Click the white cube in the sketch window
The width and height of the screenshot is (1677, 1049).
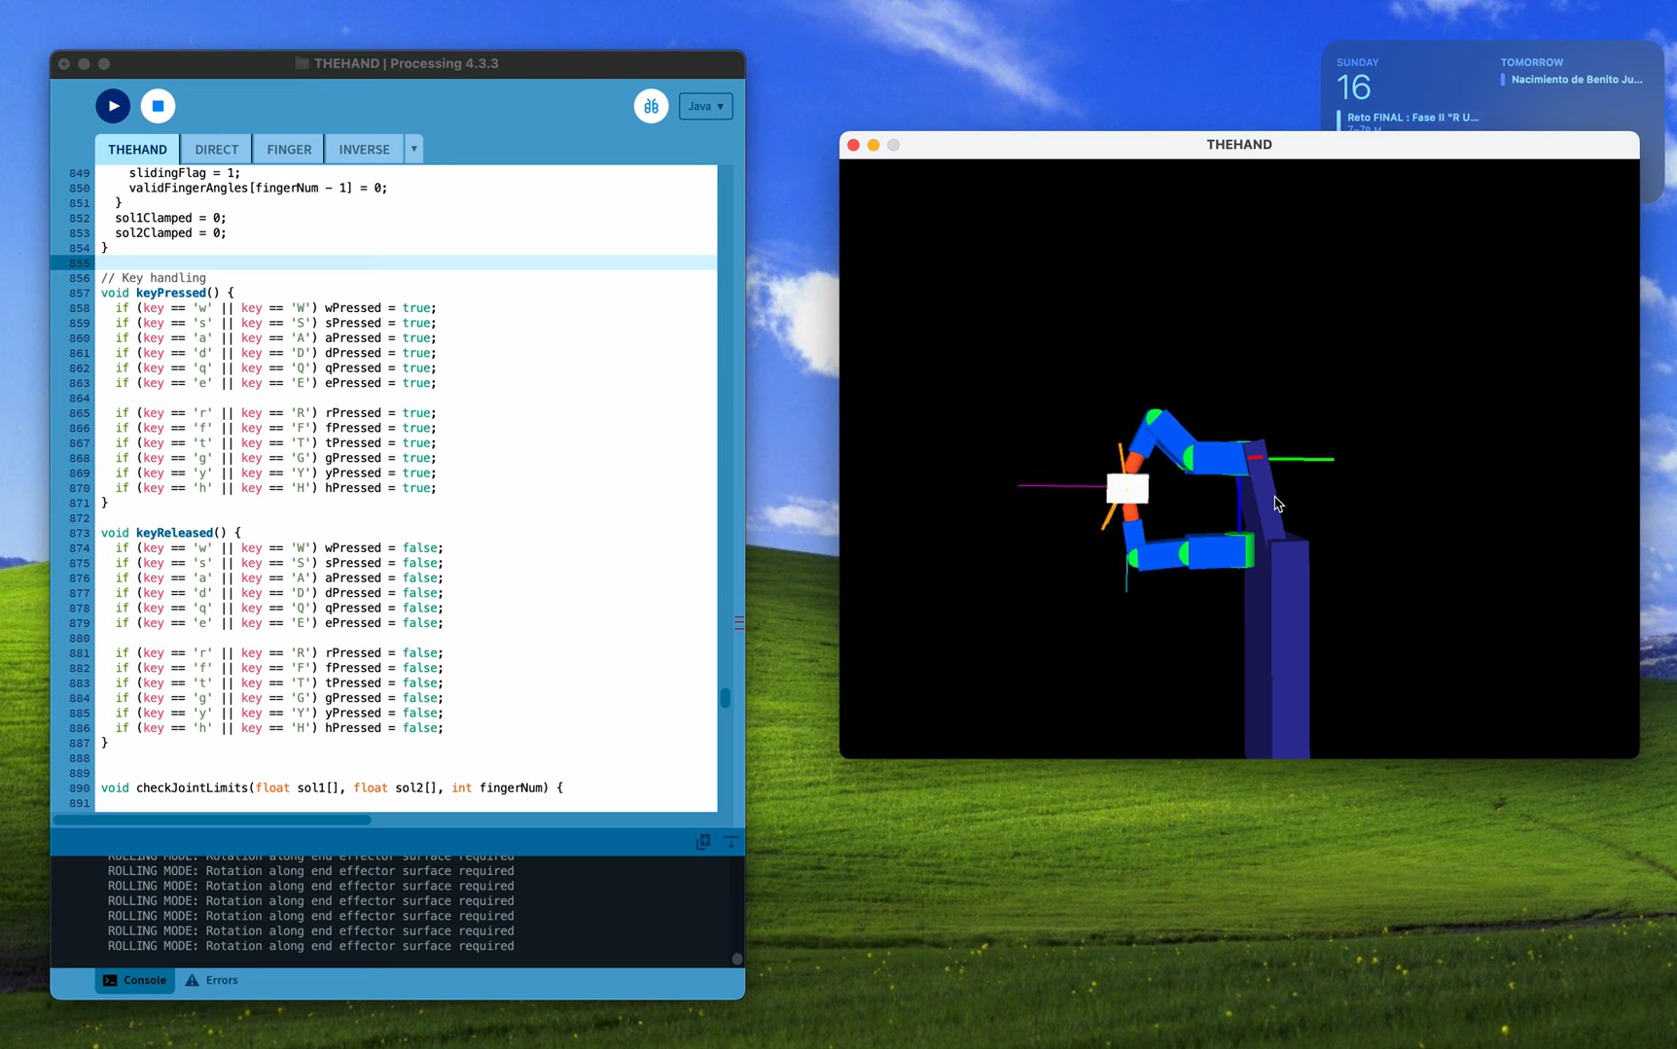[x=1127, y=488]
